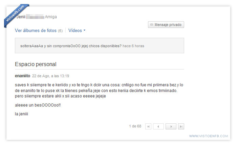Click the photo album count (6)
The height and width of the screenshot is (148, 237).
tap(60, 31)
